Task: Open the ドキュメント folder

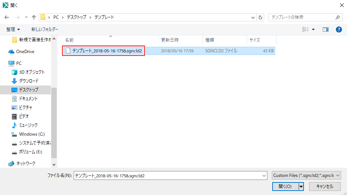Action: 25,99
